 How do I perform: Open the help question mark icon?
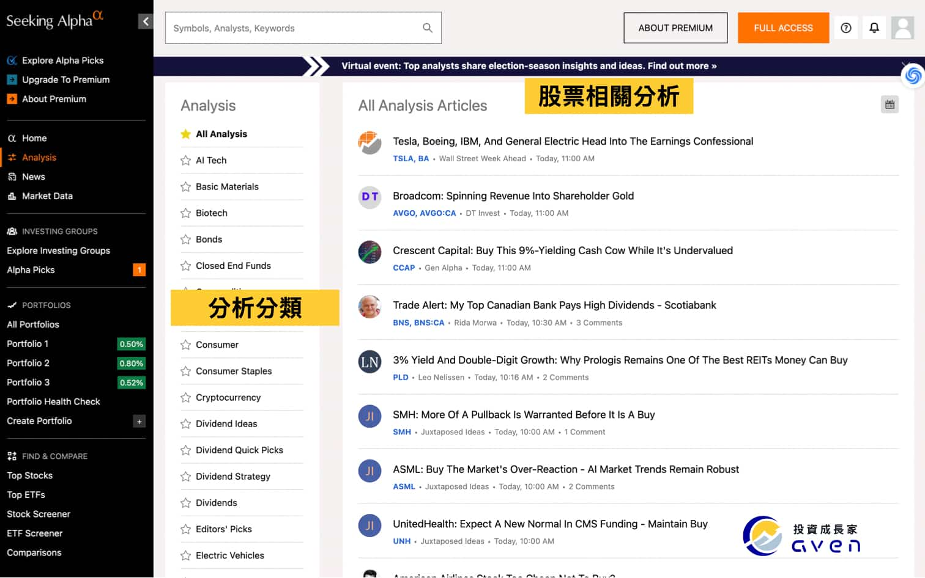[846, 27]
